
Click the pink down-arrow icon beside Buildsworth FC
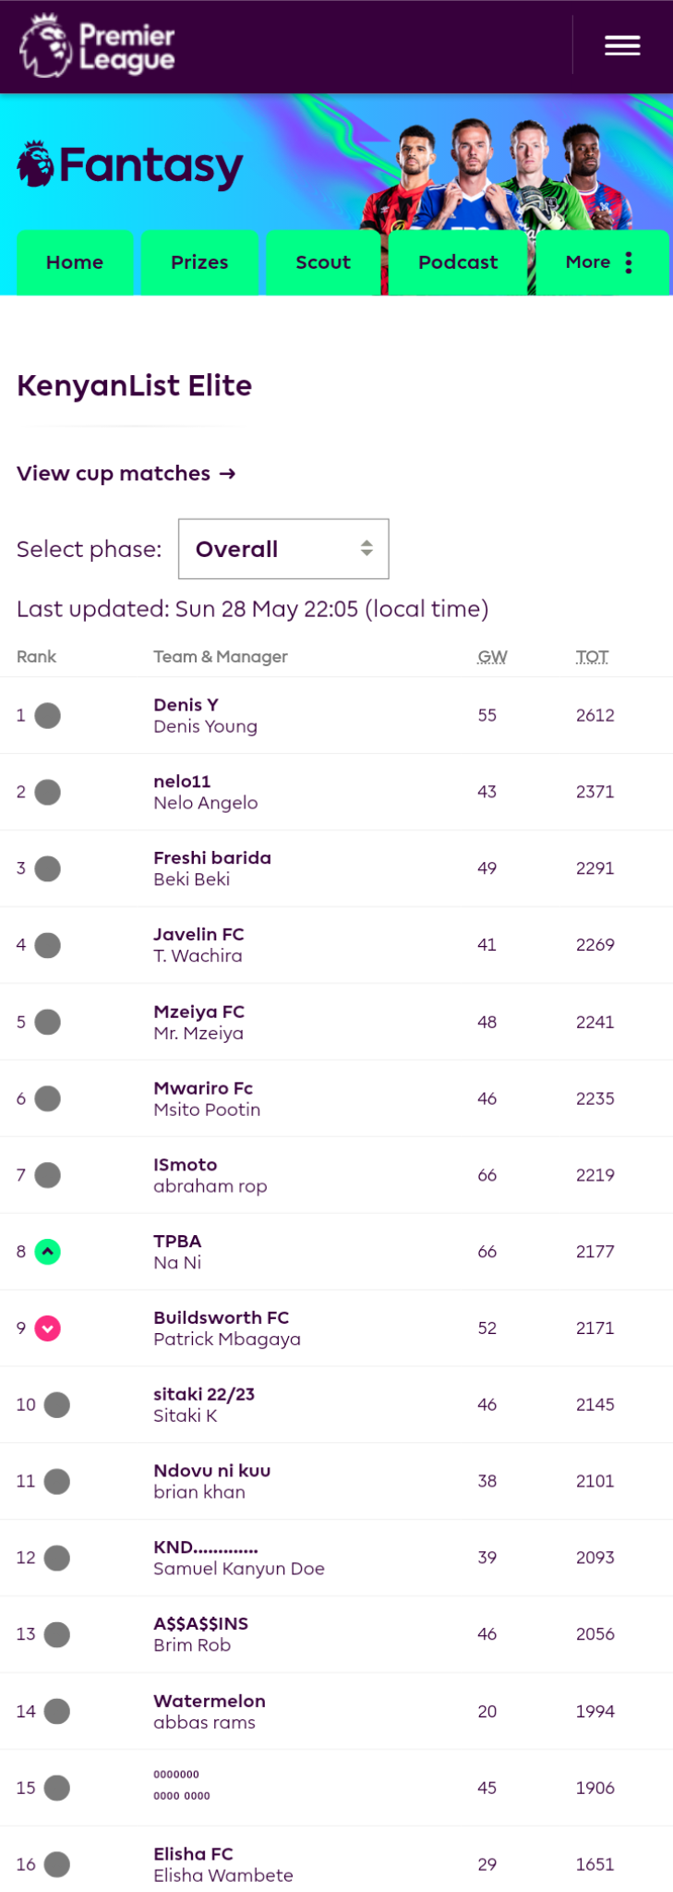(47, 1328)
